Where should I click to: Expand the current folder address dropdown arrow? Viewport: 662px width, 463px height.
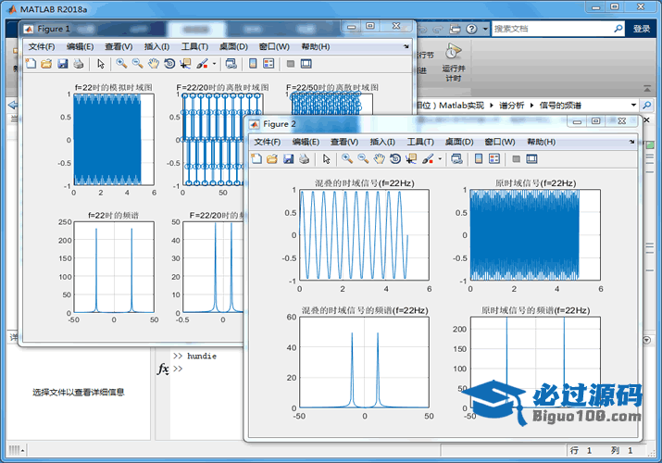[633, 105]
